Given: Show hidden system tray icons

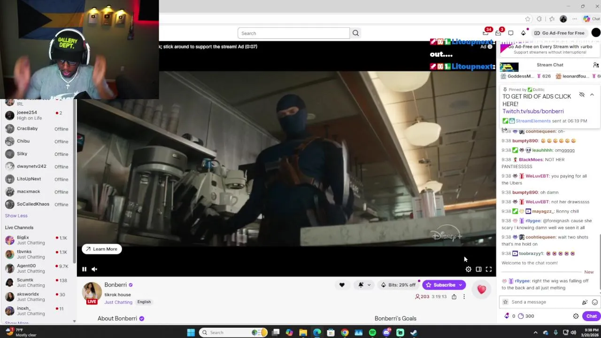Looking at the screenshot, I should pyautogui.click(x=535, y=332).
